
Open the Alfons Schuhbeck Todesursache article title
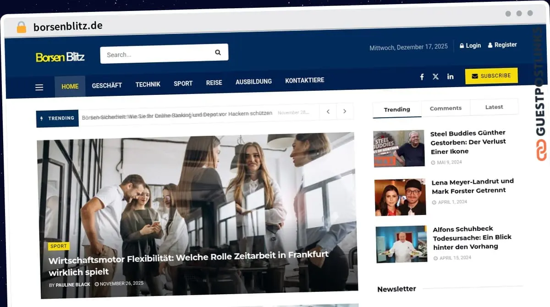tap(472, 237)
